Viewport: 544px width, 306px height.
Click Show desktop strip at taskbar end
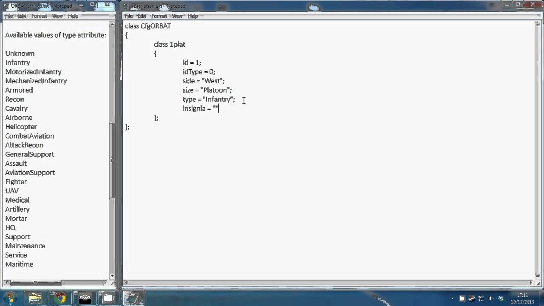tap(541, 298)
